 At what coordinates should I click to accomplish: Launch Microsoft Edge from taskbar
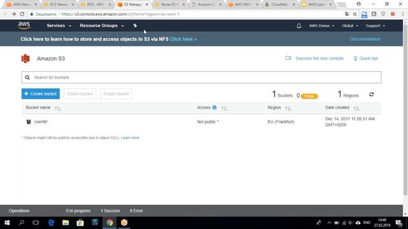[51, 223]
